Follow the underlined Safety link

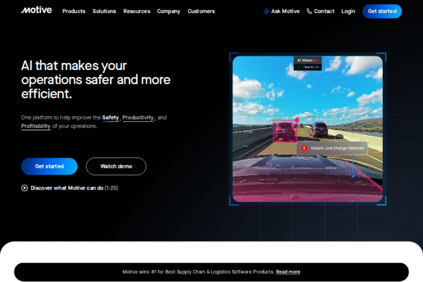pyautogui.click(x=110, y=117)
